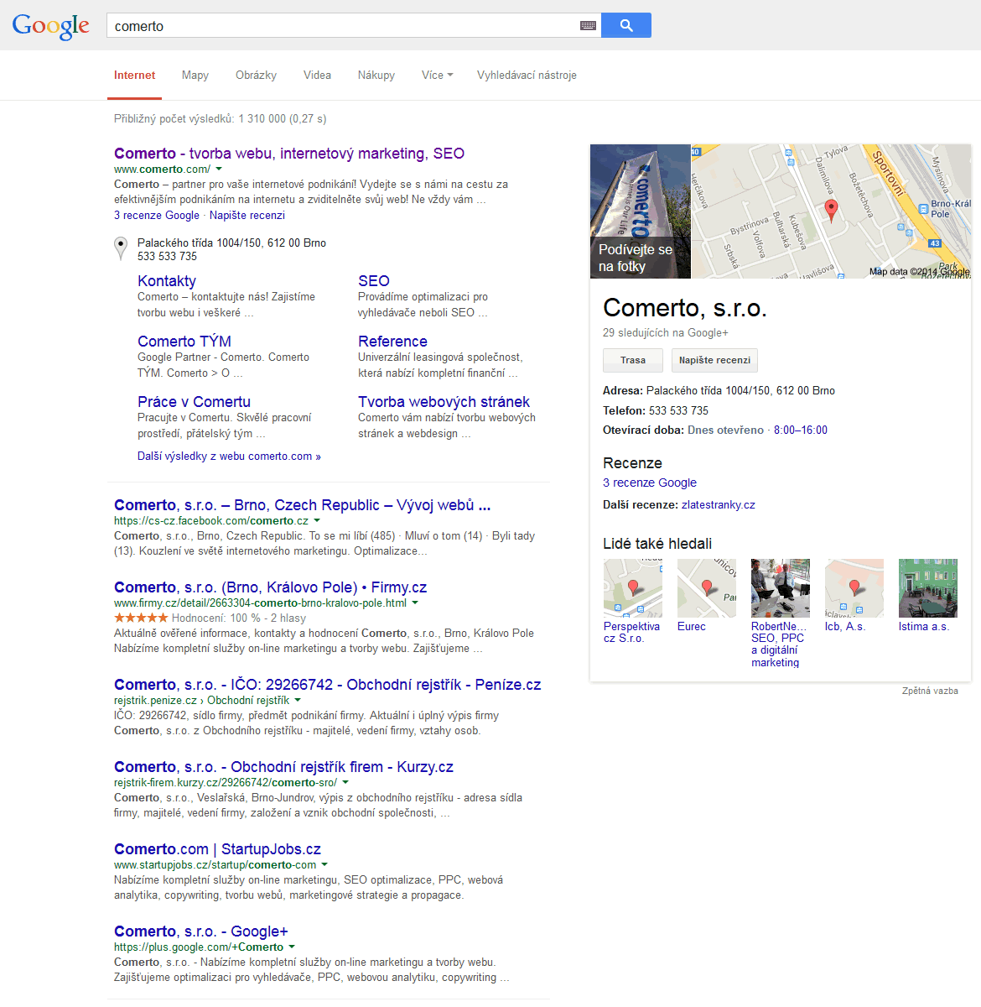Click the orange star rating for Firmy.cz
Viewport: 981px width, 1007px height.
(141, 618)
